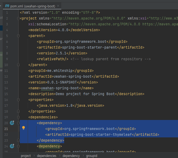
Task: Click the gutter update icon on line 24
Action: [12, 146]
